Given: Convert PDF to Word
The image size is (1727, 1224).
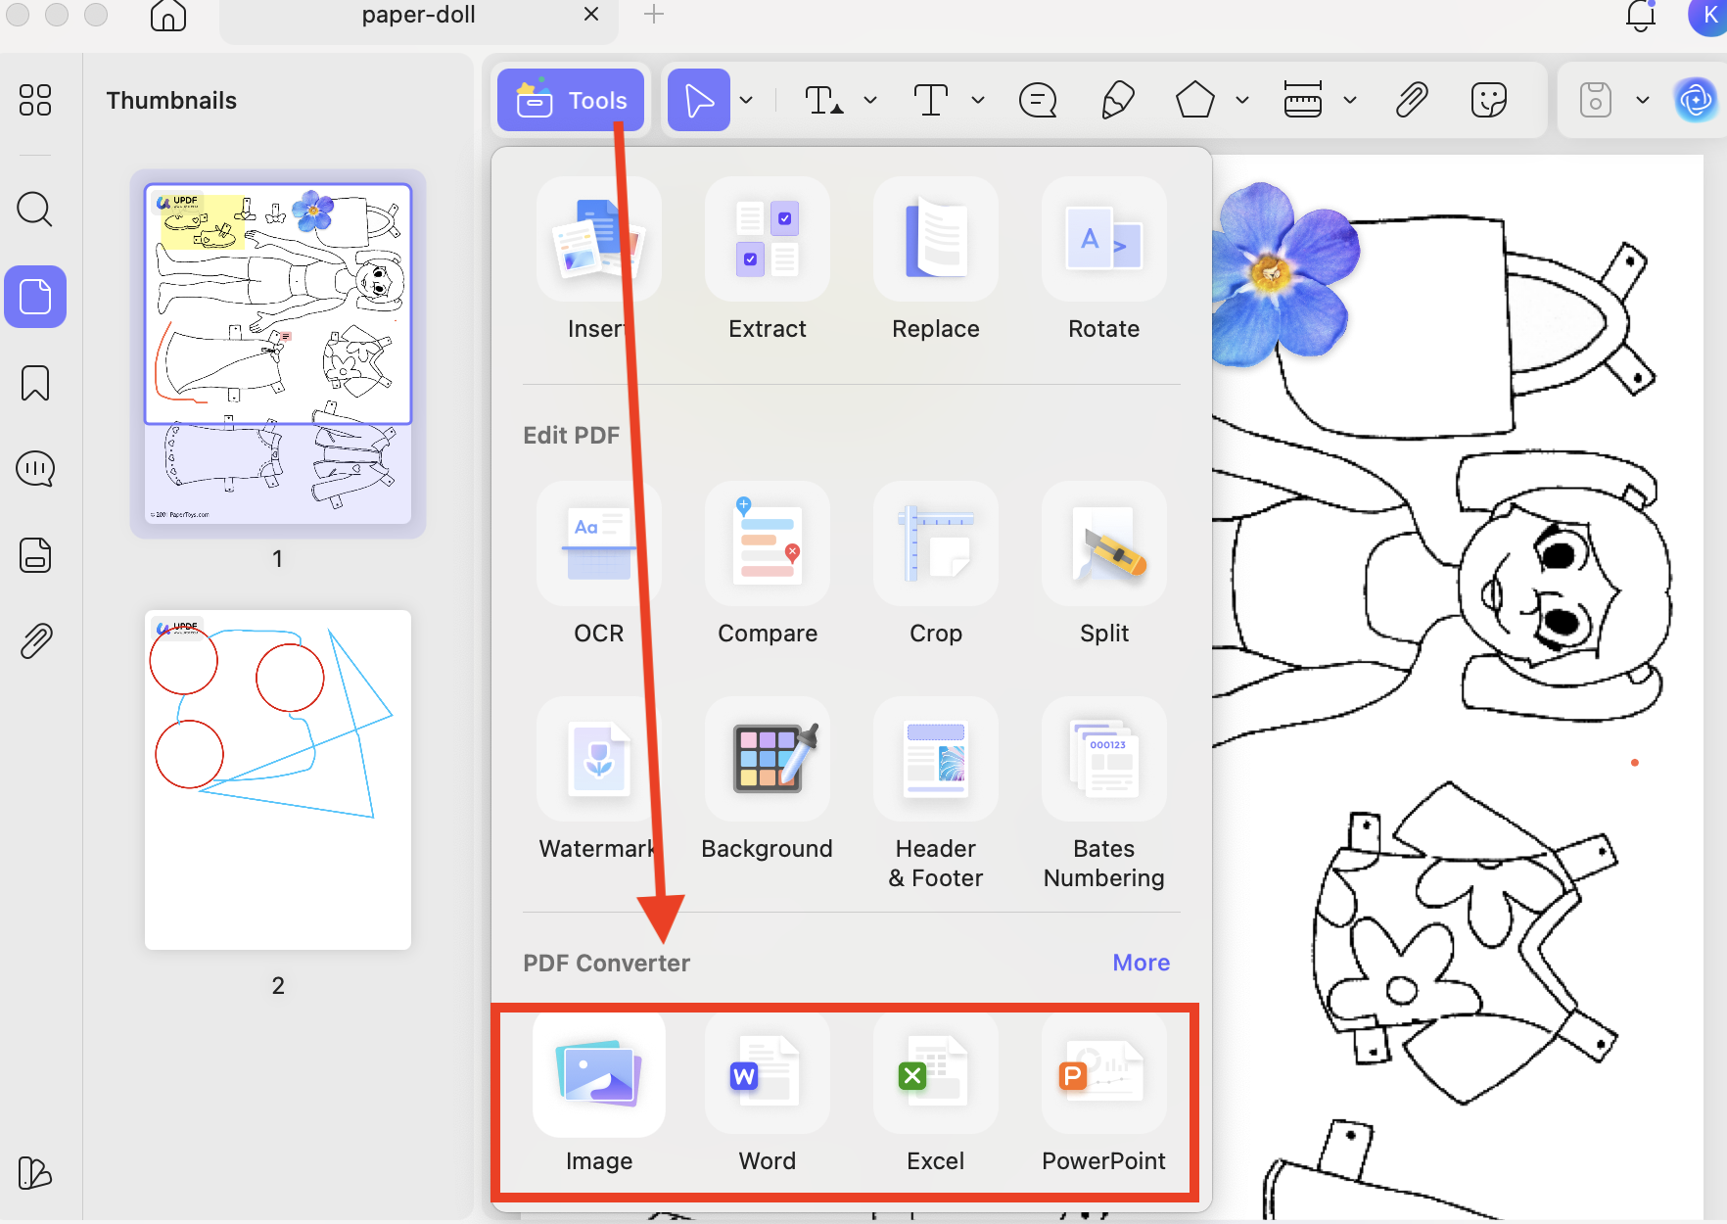Looking at the screenshot, I should coord(768,1093).
